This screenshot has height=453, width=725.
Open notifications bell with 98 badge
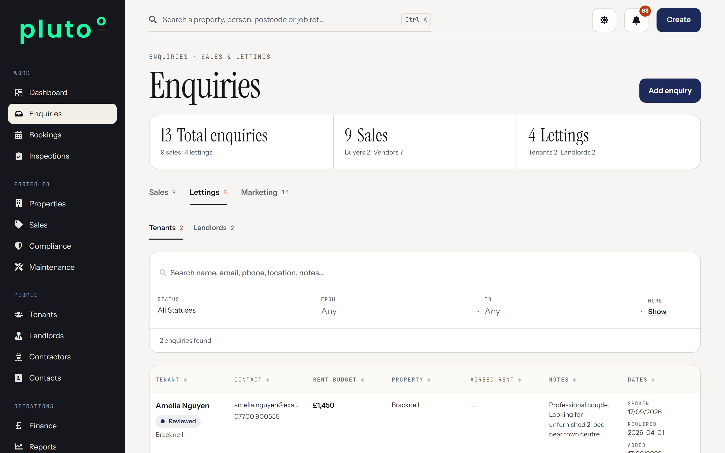(x=636, y=20)
